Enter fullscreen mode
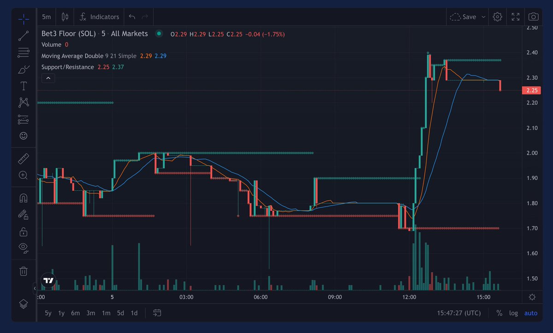 [x=516, y=17]
